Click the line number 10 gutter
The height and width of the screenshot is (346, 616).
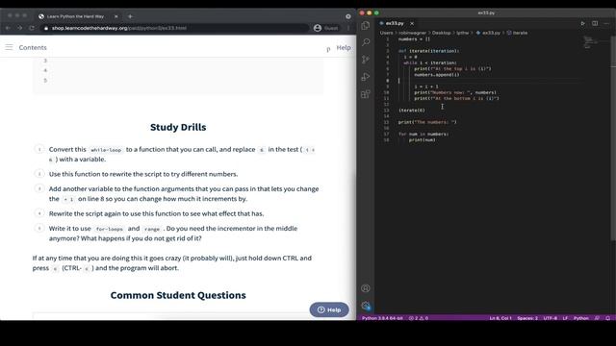tap(386, 92)
